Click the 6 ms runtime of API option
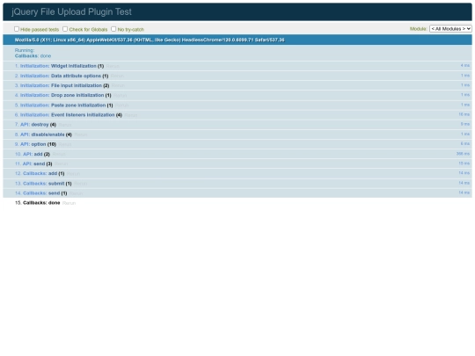Image resolution: width=475 pixels, height=356 pixels. coord(465,143)
